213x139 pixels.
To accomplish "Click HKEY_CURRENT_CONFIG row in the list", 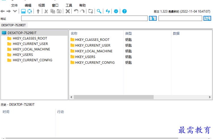I will pyautogui.click(x=93, y=62).
